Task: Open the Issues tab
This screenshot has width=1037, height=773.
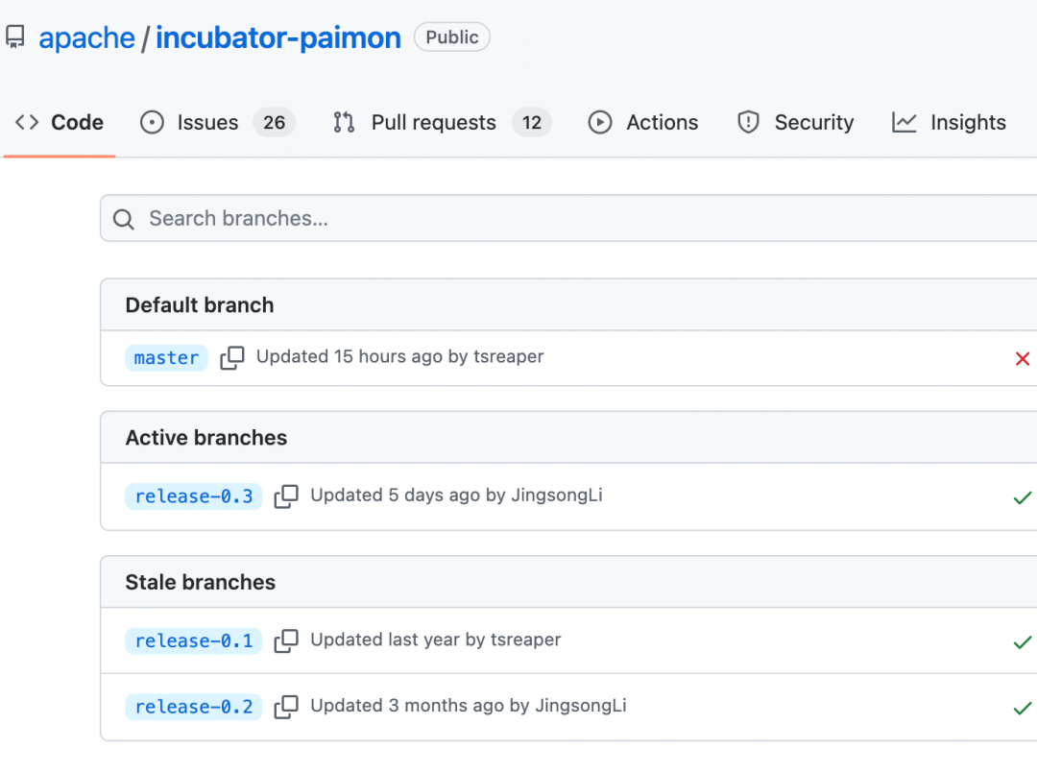Action: tap(218, 122)
